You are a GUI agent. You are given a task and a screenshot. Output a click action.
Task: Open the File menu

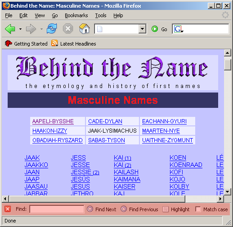pyautogui.click(x=9, y=15)
